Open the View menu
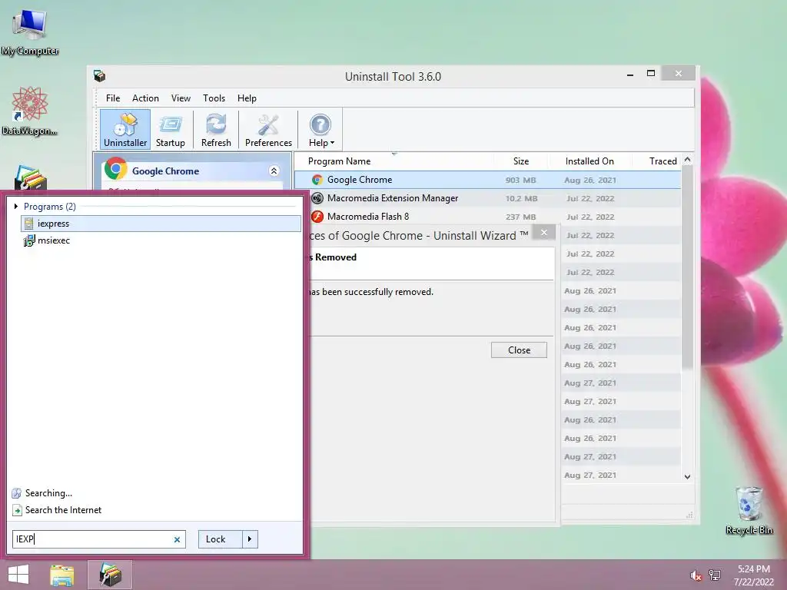787x590 pixels. coord(181,98)
